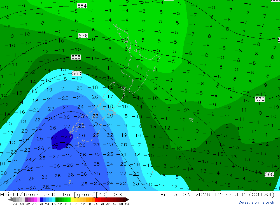
Task: Open the weatheronline.co.uk copyright link
Action: pos(256,202)
